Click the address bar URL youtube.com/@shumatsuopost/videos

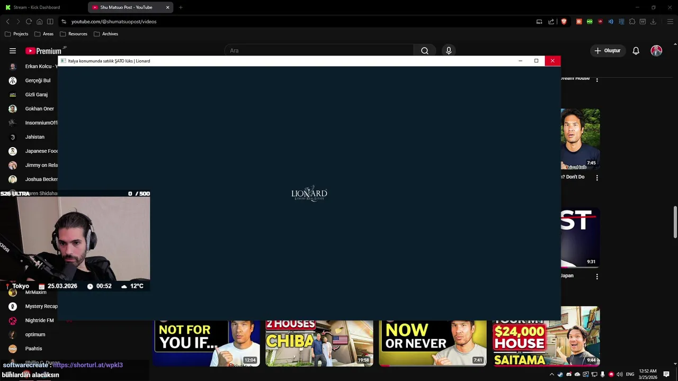[x=114, y=22]
